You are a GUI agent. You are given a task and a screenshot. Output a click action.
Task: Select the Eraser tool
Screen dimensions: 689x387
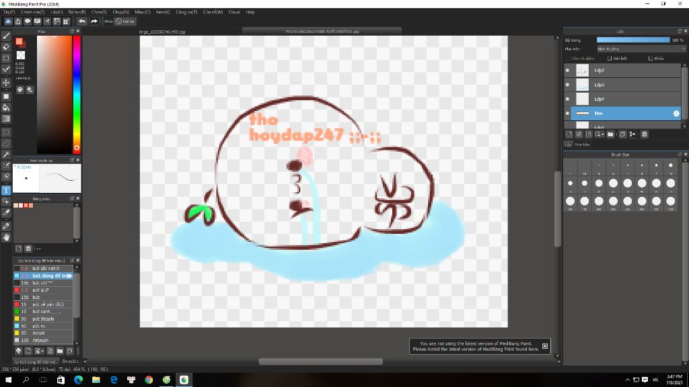point(6,47)
